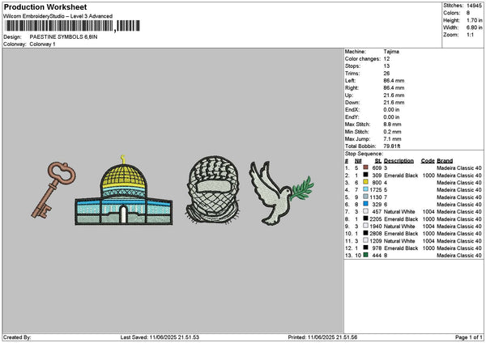Click the 'Brand' column header
Image resolution: width=486 pixels, height=343 pixels.
445,161
